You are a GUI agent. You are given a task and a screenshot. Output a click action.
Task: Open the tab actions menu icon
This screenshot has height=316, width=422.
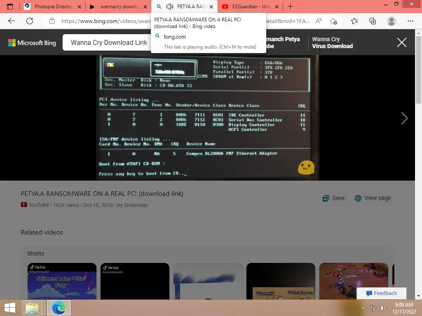coord(10,7)
